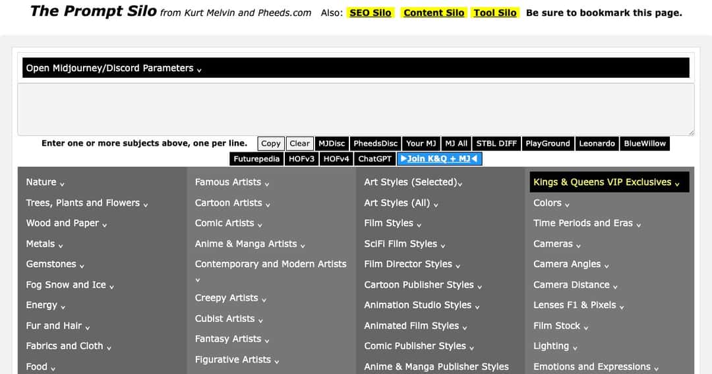
Task: Expand the SciFi Film Styles category
Action: 405,244
